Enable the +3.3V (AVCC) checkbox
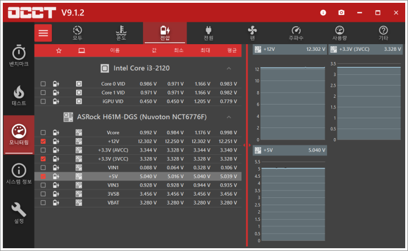Screen dimensions: 408x251 pyautogui.click(x=43, y=150)
